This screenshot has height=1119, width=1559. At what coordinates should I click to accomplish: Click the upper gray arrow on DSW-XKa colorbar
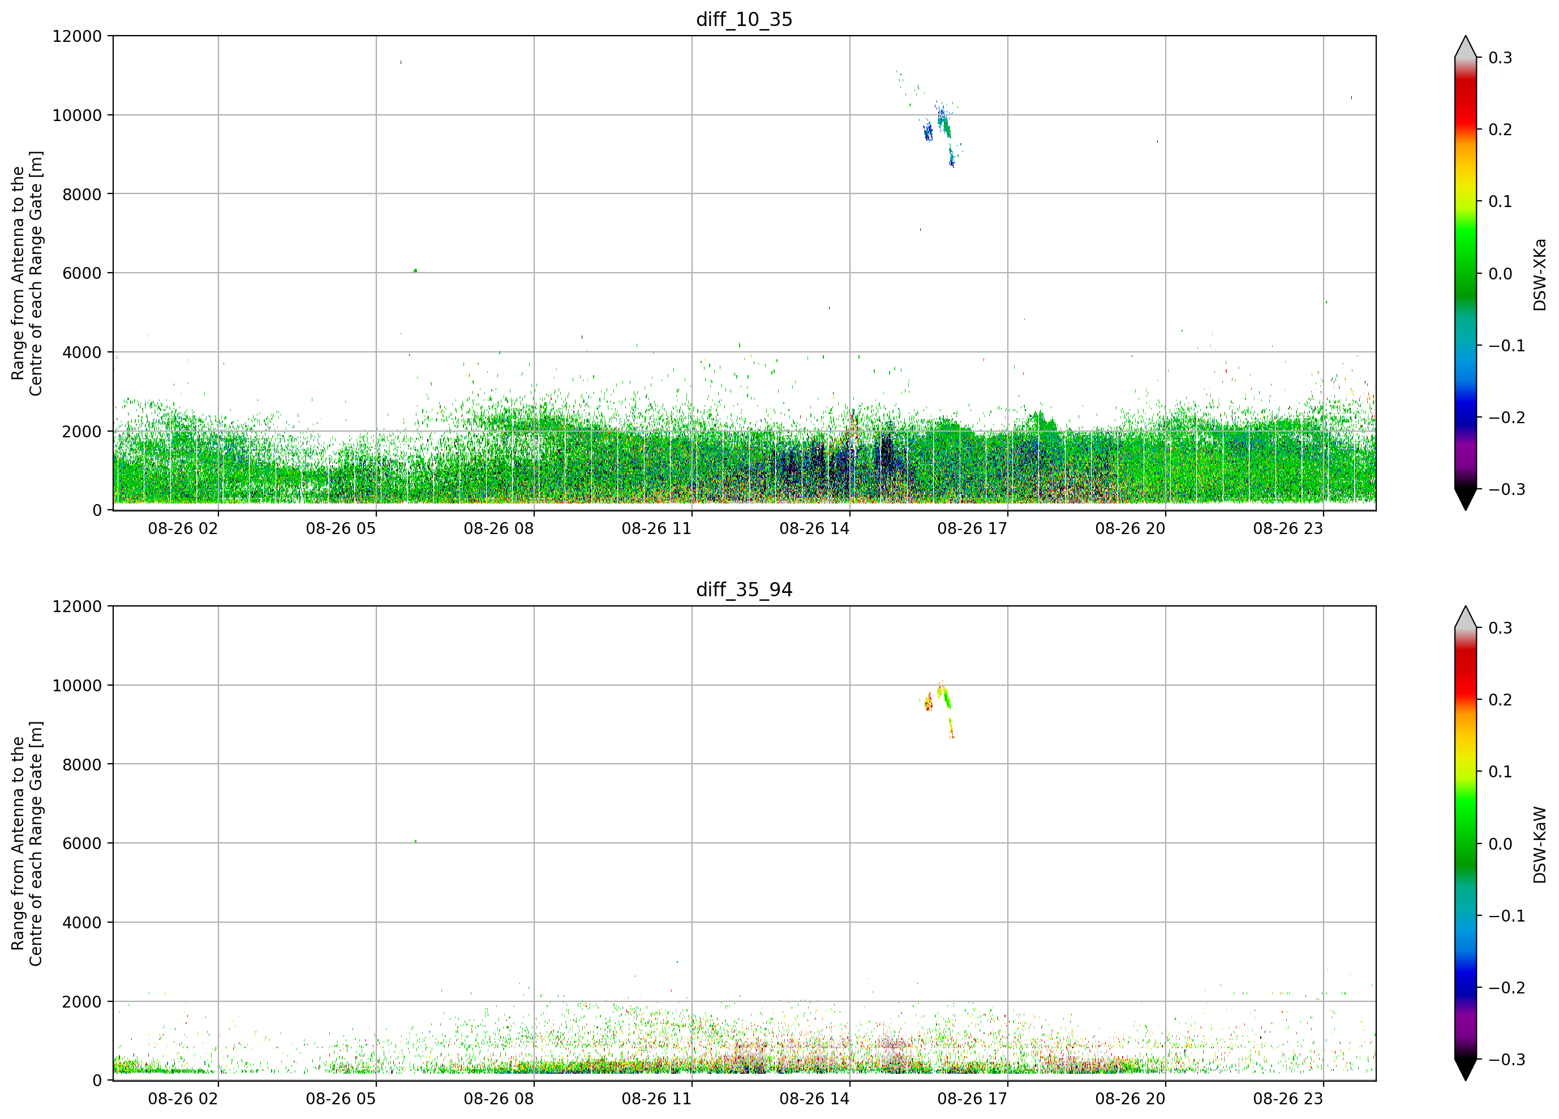pyautogui.click(x=1465, y=47)
